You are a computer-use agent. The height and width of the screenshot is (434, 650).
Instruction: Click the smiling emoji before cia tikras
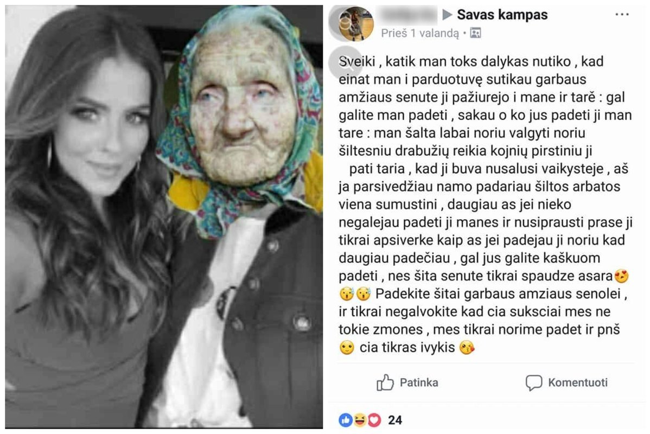click(x=347, y=347)
